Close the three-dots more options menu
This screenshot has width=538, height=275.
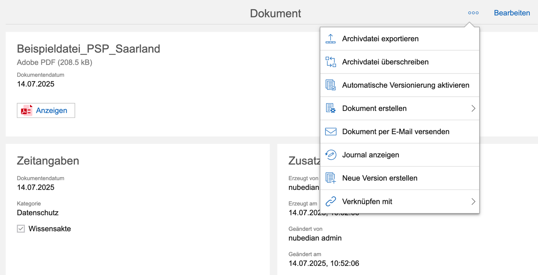(473, 13)
